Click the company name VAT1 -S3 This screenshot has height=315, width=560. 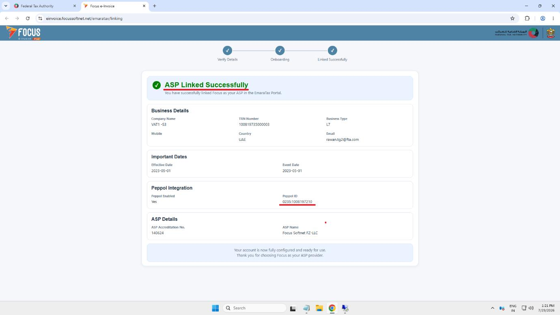coord(159,124)
